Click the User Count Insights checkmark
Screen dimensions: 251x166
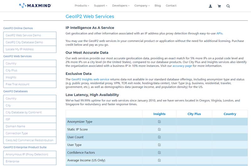point(159,137)
